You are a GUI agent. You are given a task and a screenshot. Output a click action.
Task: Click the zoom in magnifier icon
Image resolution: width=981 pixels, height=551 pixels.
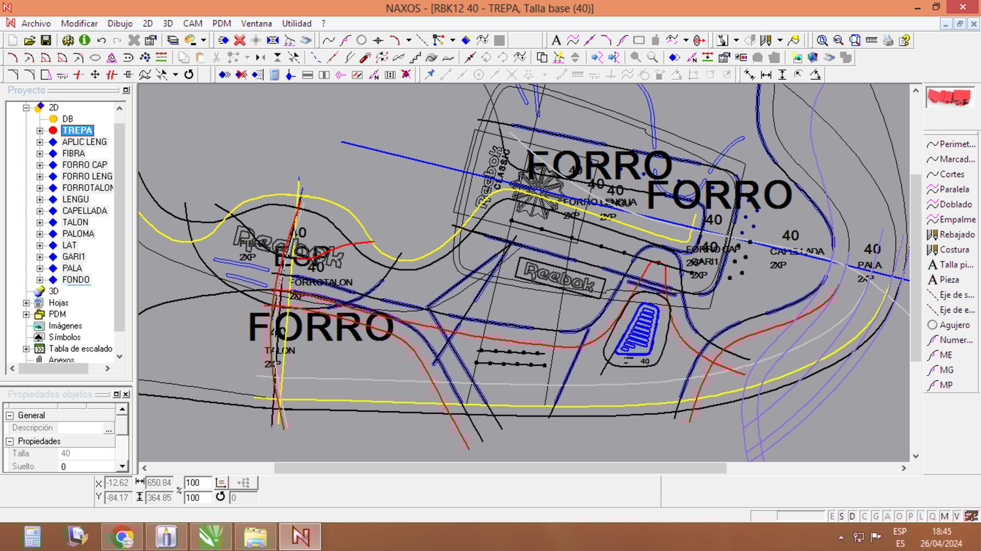pos(822,40)
